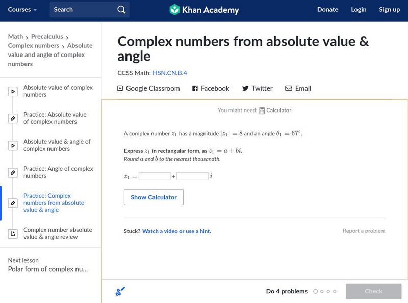This screenshot has width=408, height=303.
Task: Go to the Login page
Action: [359, 10]
